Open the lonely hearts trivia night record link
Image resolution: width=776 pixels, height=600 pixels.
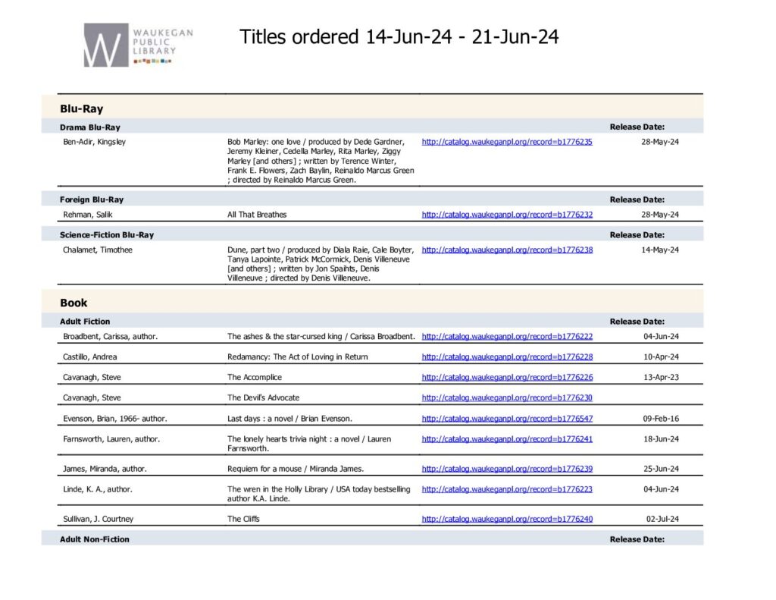pyautogui.click(x=507, y=439)
